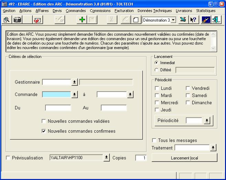The height and width of the screenshot is (180, 226).
Task: Click the search magnifier toolbar icon
Action: click(x=7, y=20)
